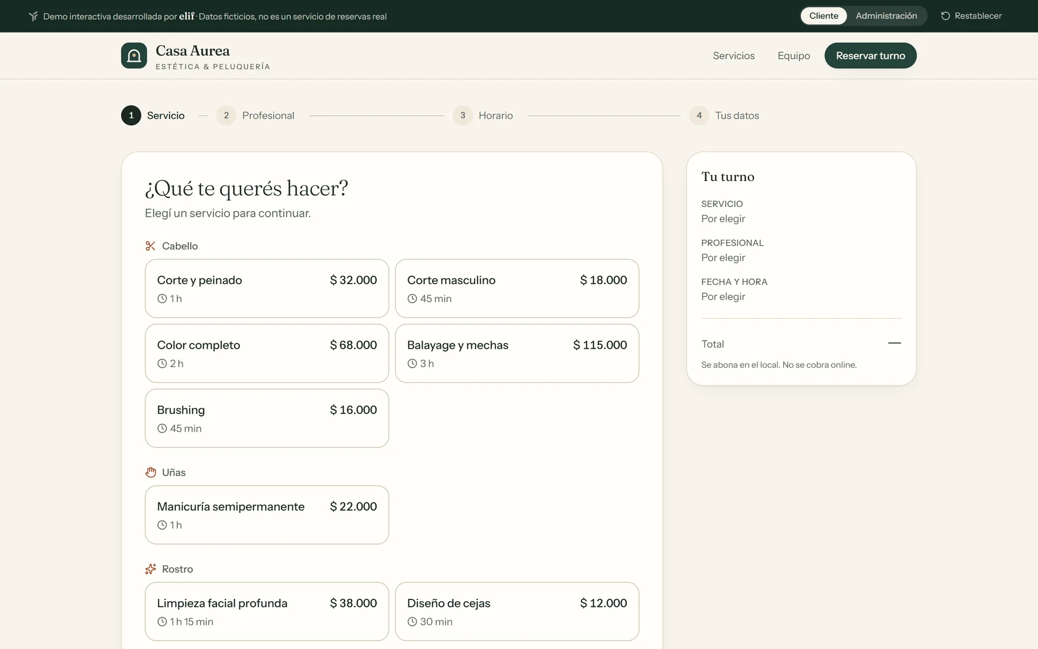Click the Reservar turno button
This screenshot has height=649, width=1038.
(870, 55)
